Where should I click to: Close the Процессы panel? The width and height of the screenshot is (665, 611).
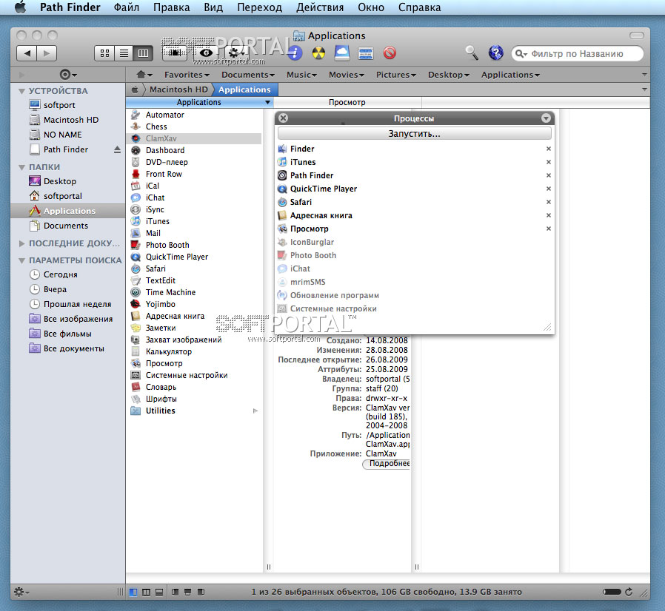[284, 118]
